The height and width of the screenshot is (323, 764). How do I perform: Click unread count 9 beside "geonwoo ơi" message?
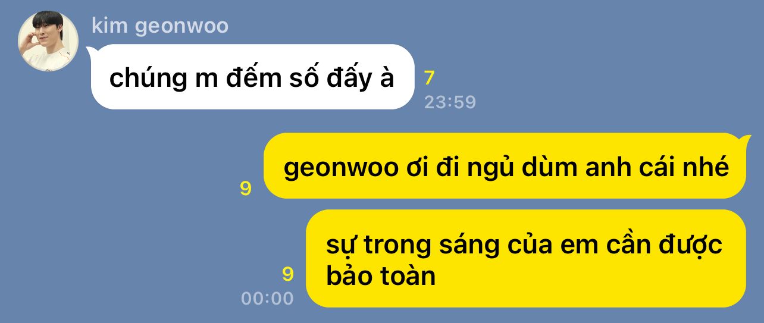click(x=246, y=189)
